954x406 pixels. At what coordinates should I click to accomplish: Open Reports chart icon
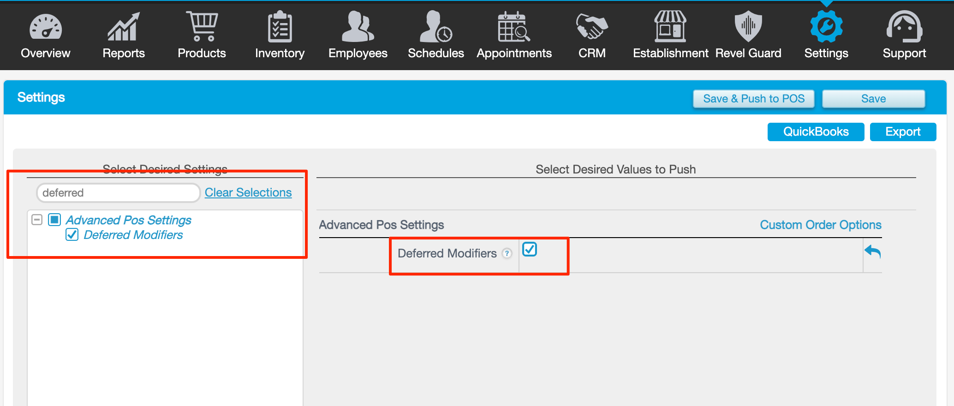click(123, 27)
